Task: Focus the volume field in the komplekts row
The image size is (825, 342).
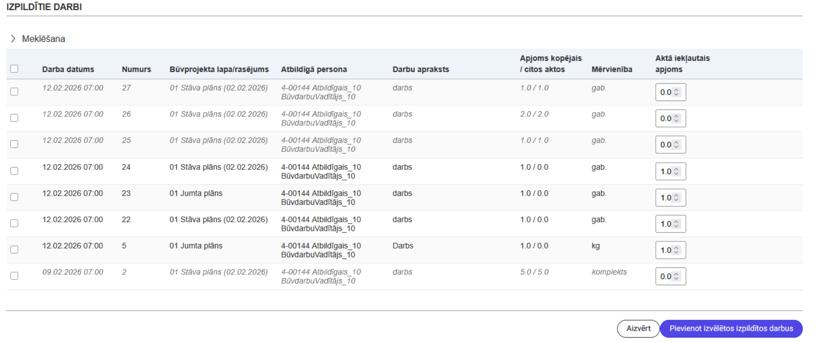Action: tap(671, 276)
